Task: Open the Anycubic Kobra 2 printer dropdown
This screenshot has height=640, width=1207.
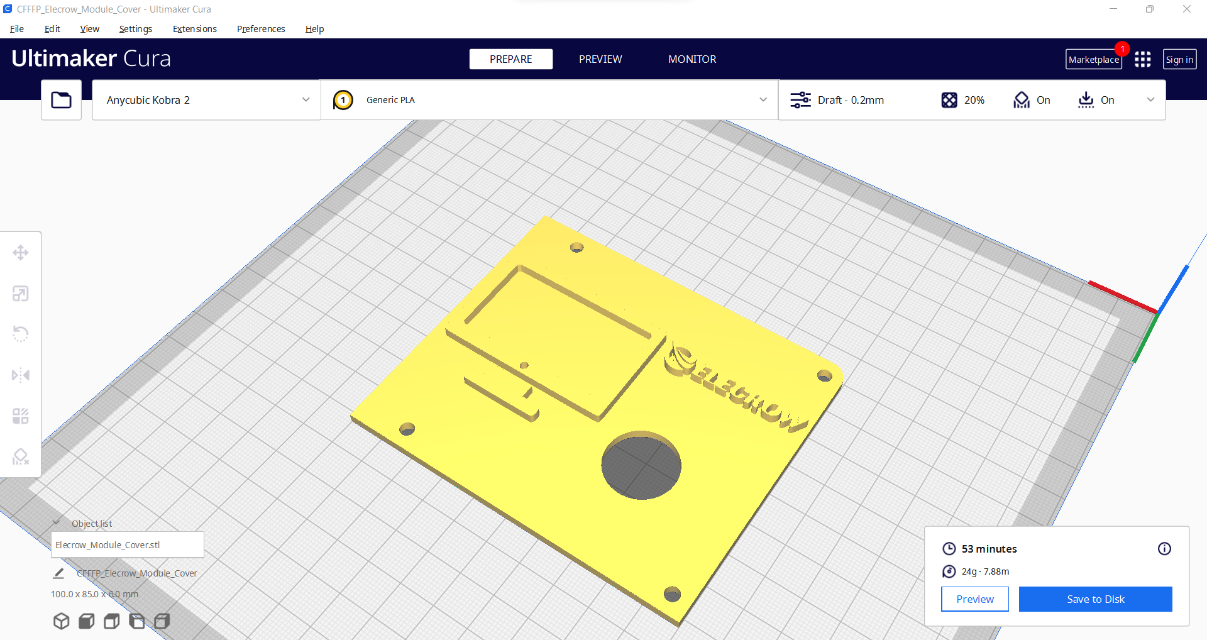Action: (x=206, y=100)
